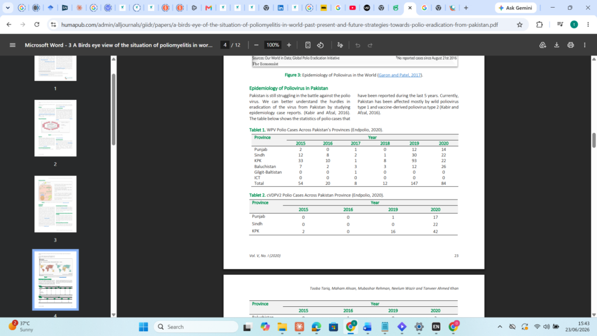Save the PDF to Google Drive
This screenshot has height=336, width=597.
pyautogui.click(x=543, y=45)
